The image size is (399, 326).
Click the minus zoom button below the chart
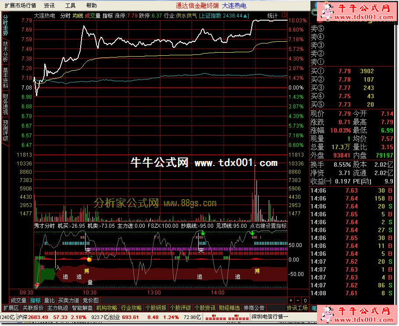pos(298,301)
